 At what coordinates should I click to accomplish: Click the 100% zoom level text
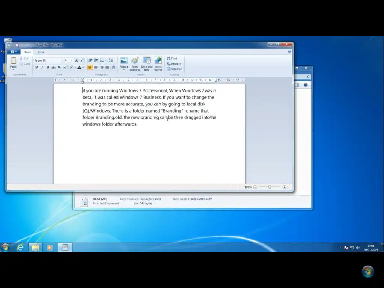(248, 187)
